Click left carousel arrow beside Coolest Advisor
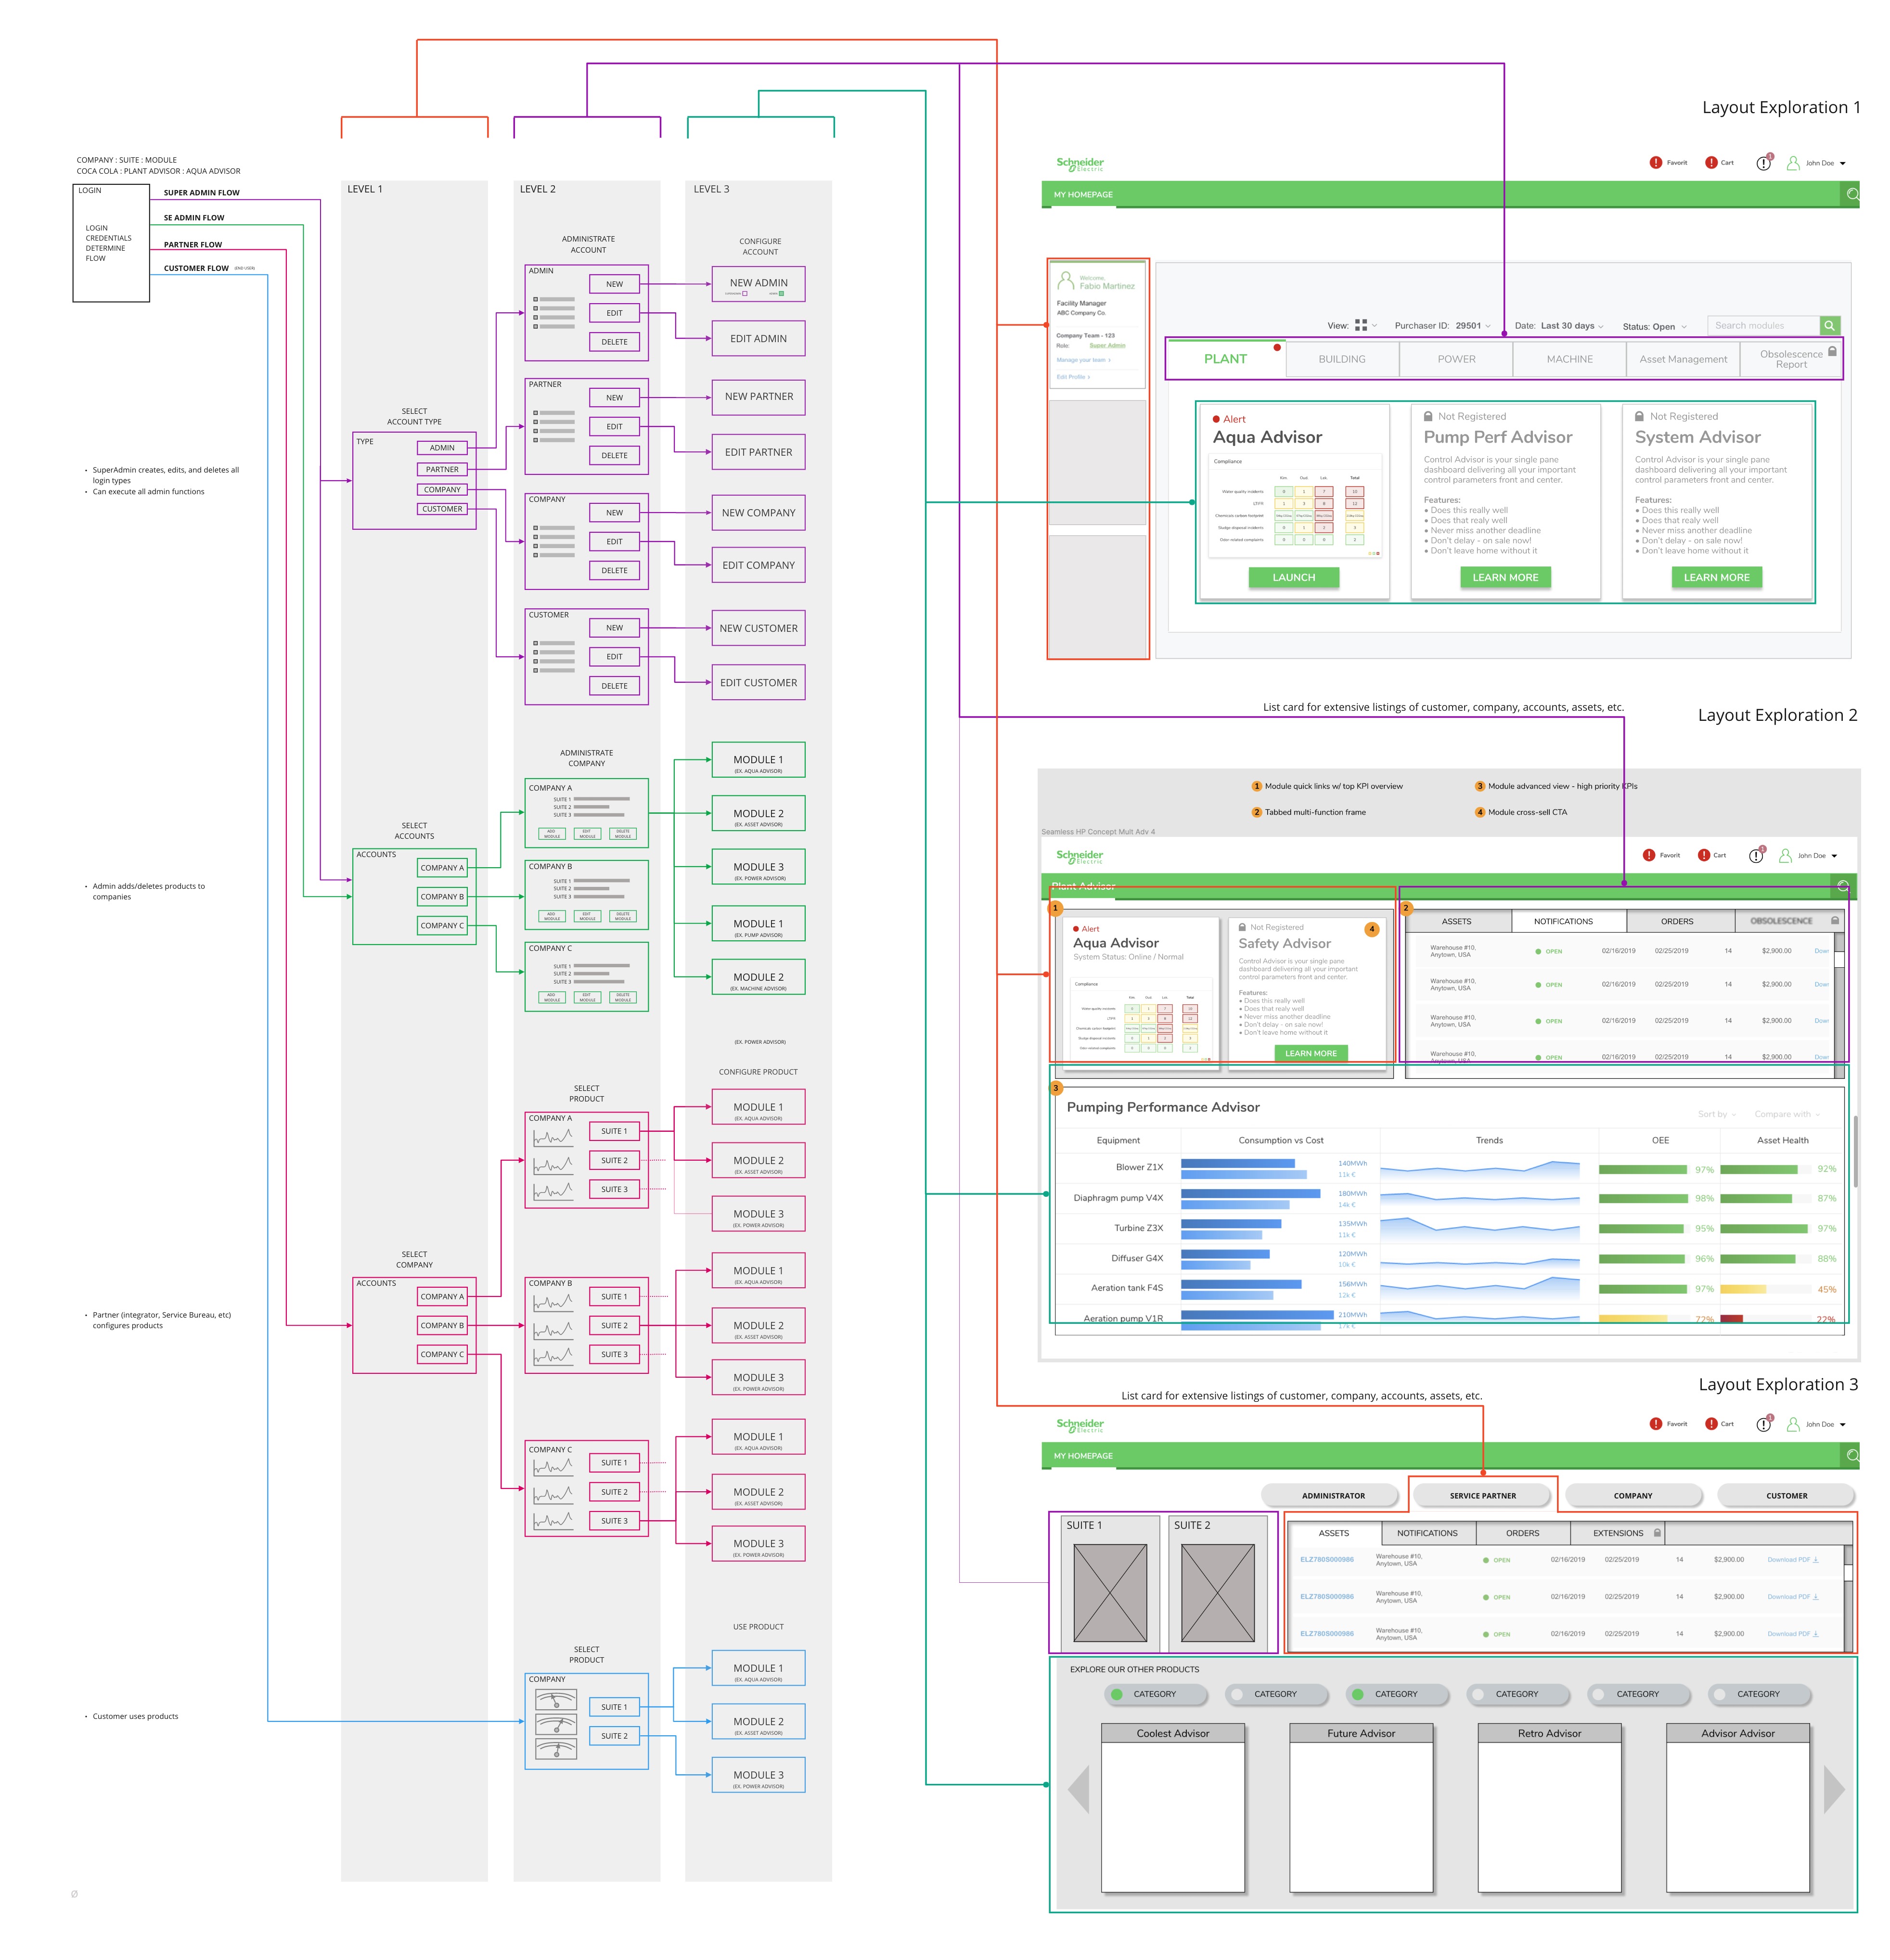Image resolution: width=1890 pixels, height=1960 pixels. 1078,1789
